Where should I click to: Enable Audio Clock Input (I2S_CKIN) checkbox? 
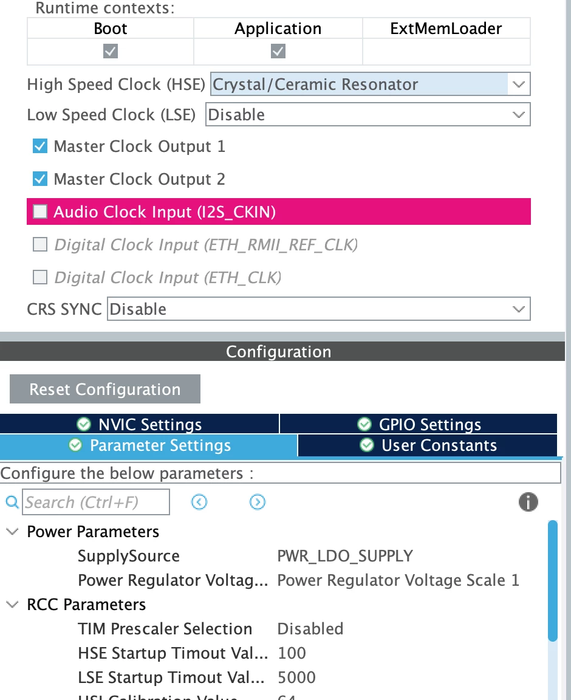[x=40, y=211]
